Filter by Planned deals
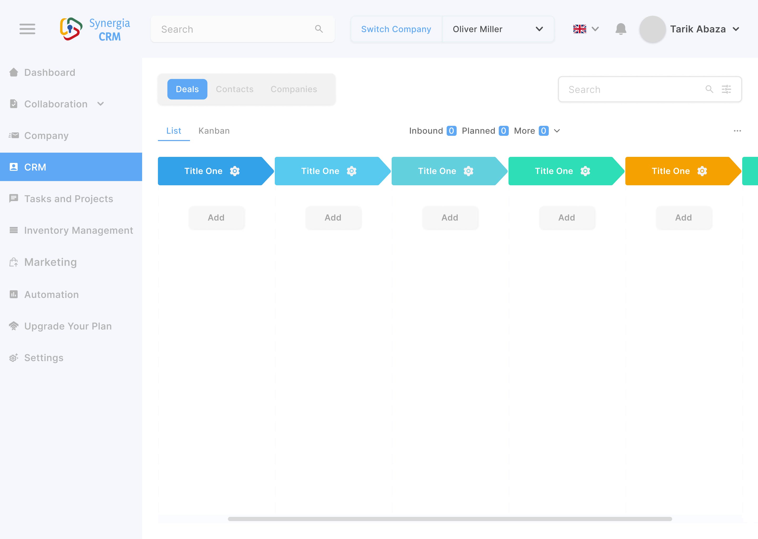The width and height of the screenshot is (758, 539). [485, 131]
